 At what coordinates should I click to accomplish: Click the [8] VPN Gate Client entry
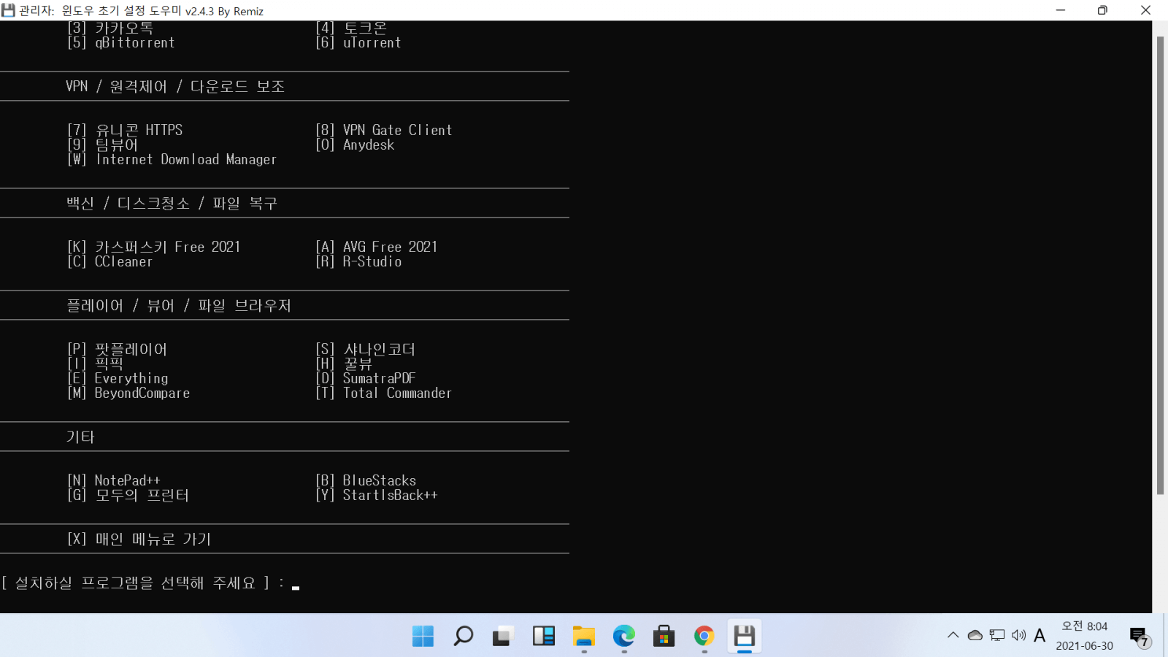pos(384,130)
